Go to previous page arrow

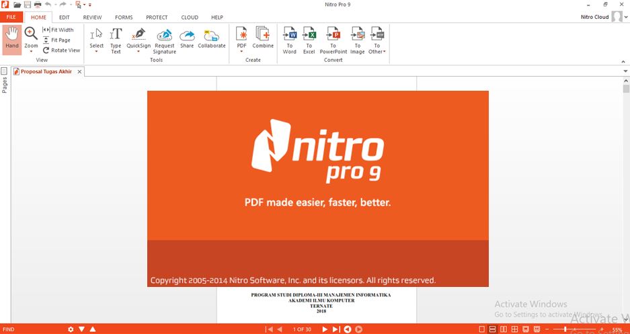coord(280,329)
